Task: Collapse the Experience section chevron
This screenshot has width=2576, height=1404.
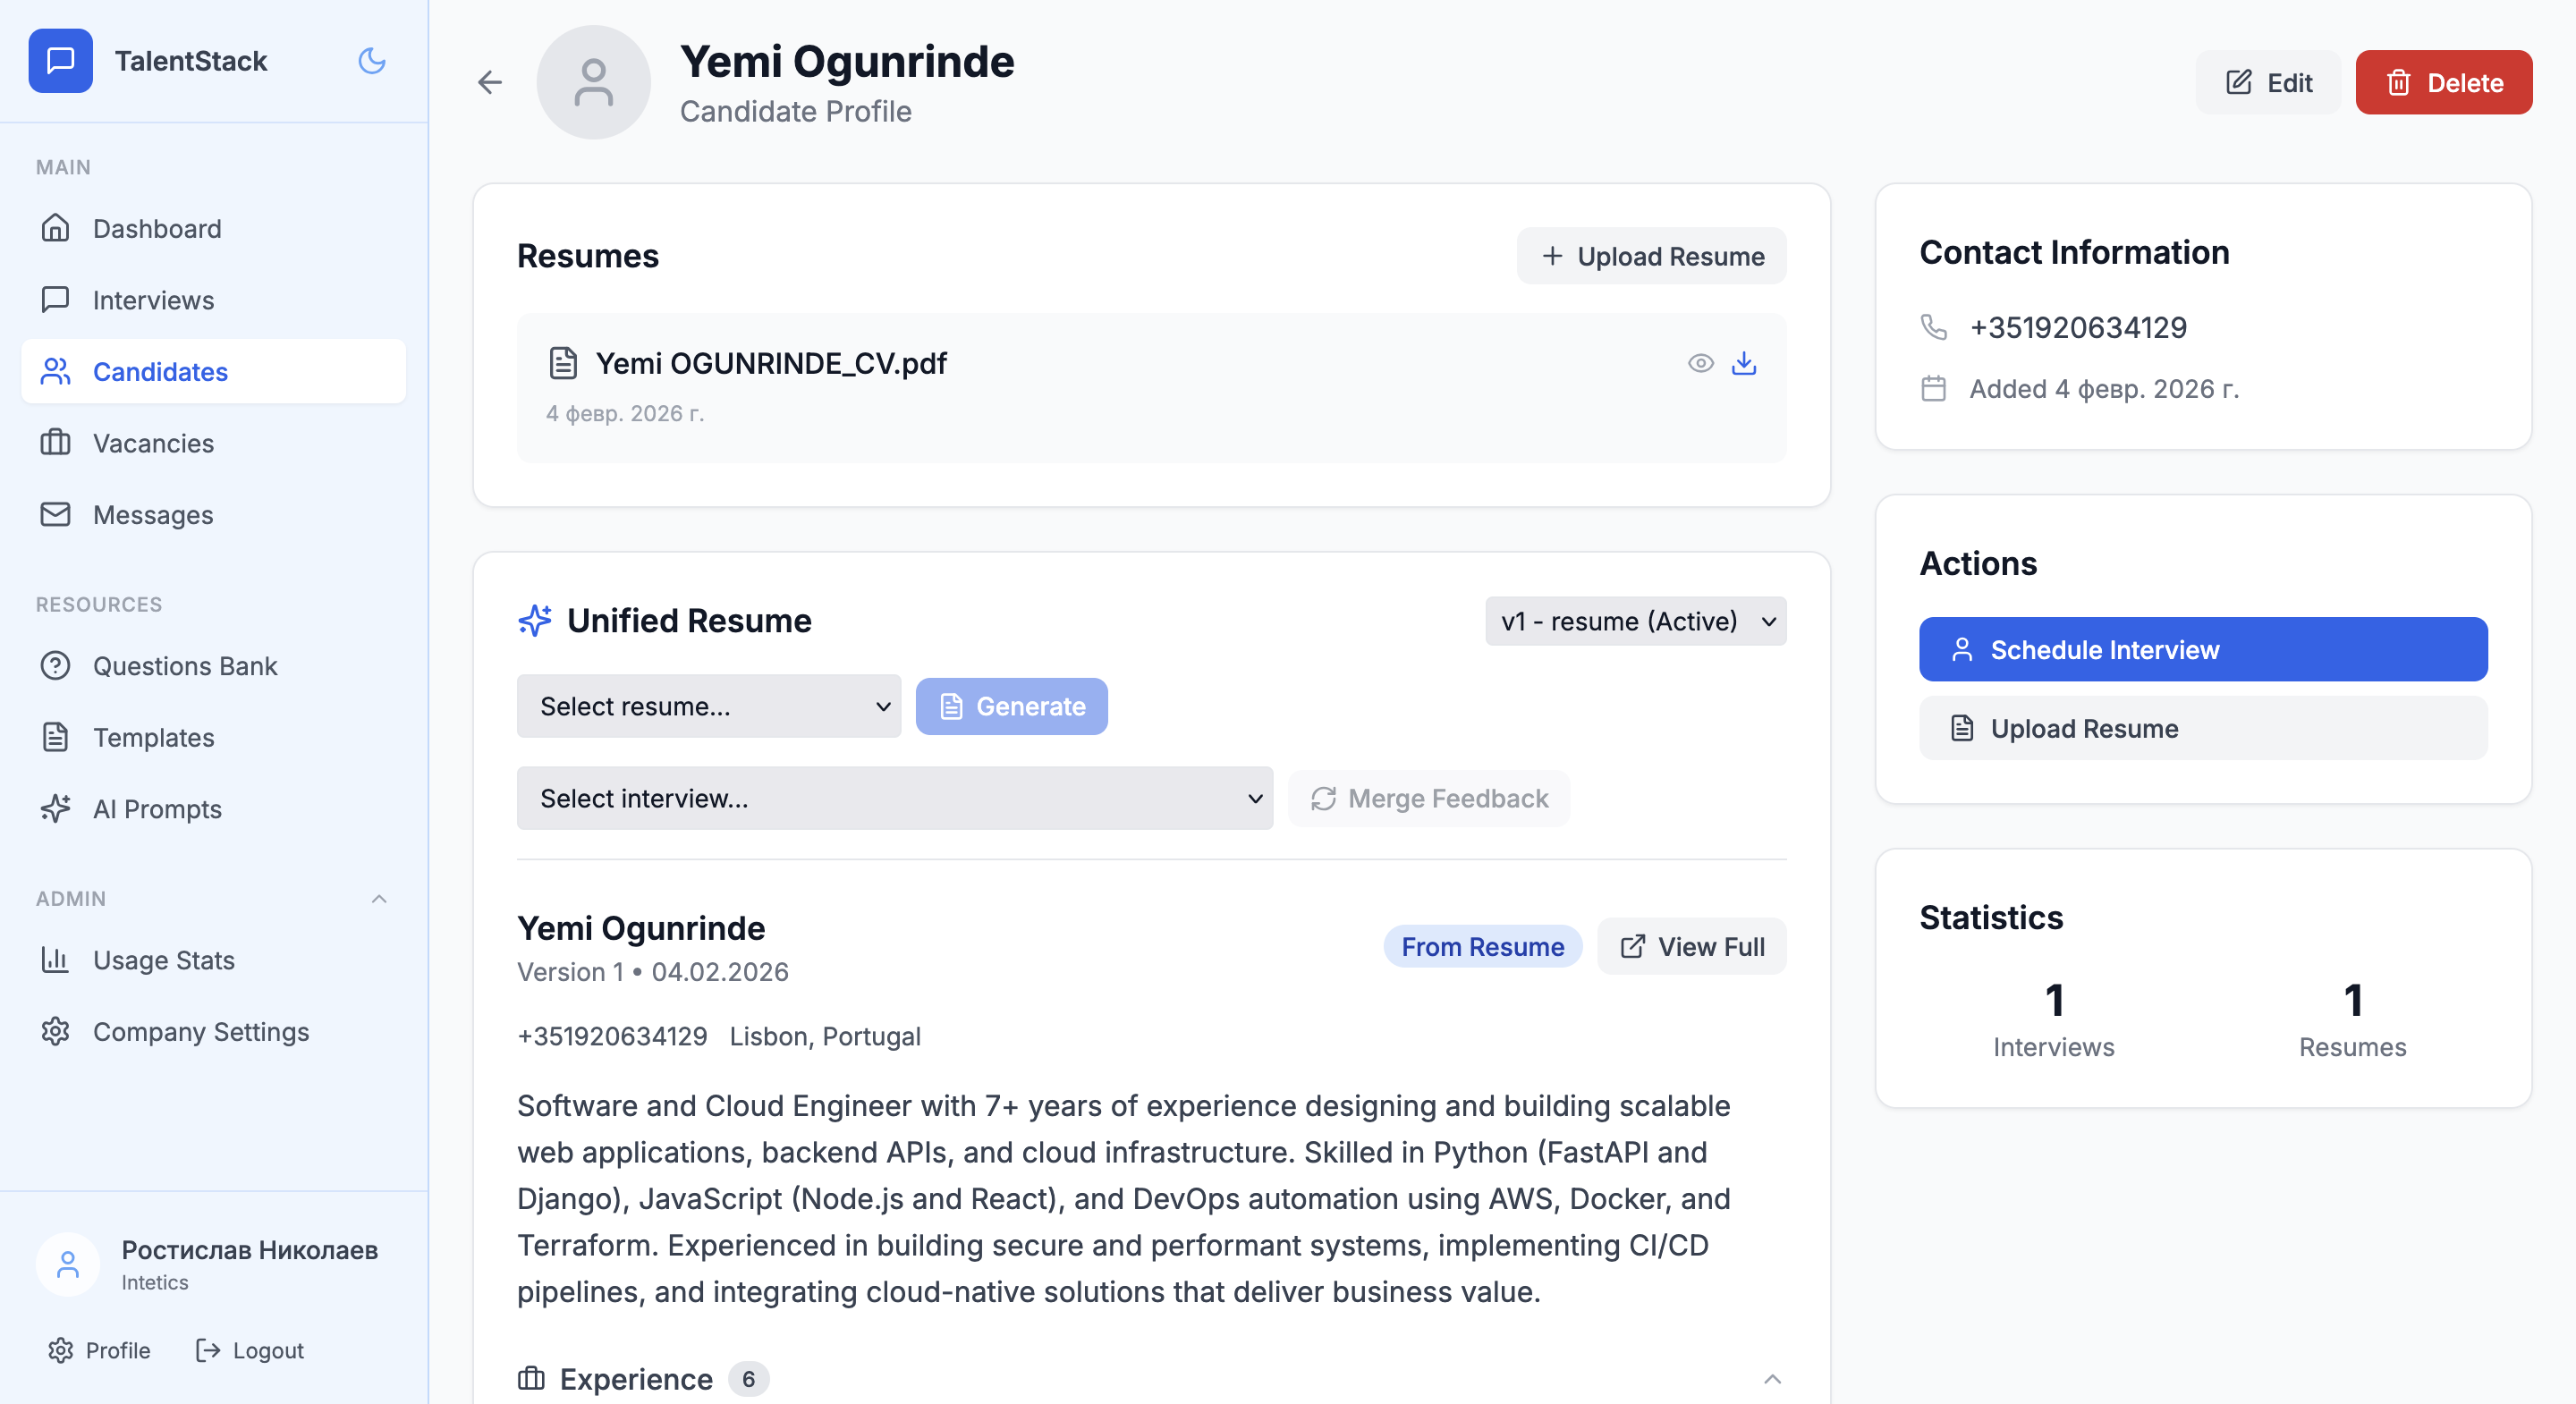Action: point(1772,1379)
